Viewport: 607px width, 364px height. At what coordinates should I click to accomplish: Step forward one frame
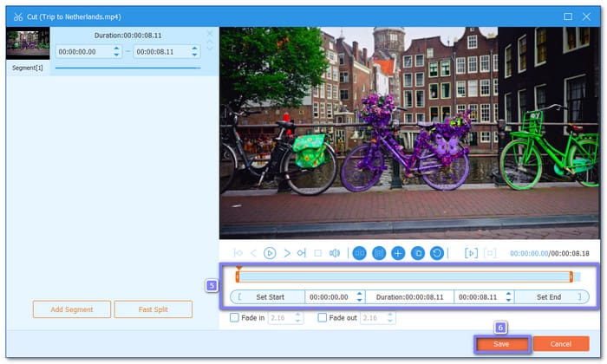pos(286,253)
